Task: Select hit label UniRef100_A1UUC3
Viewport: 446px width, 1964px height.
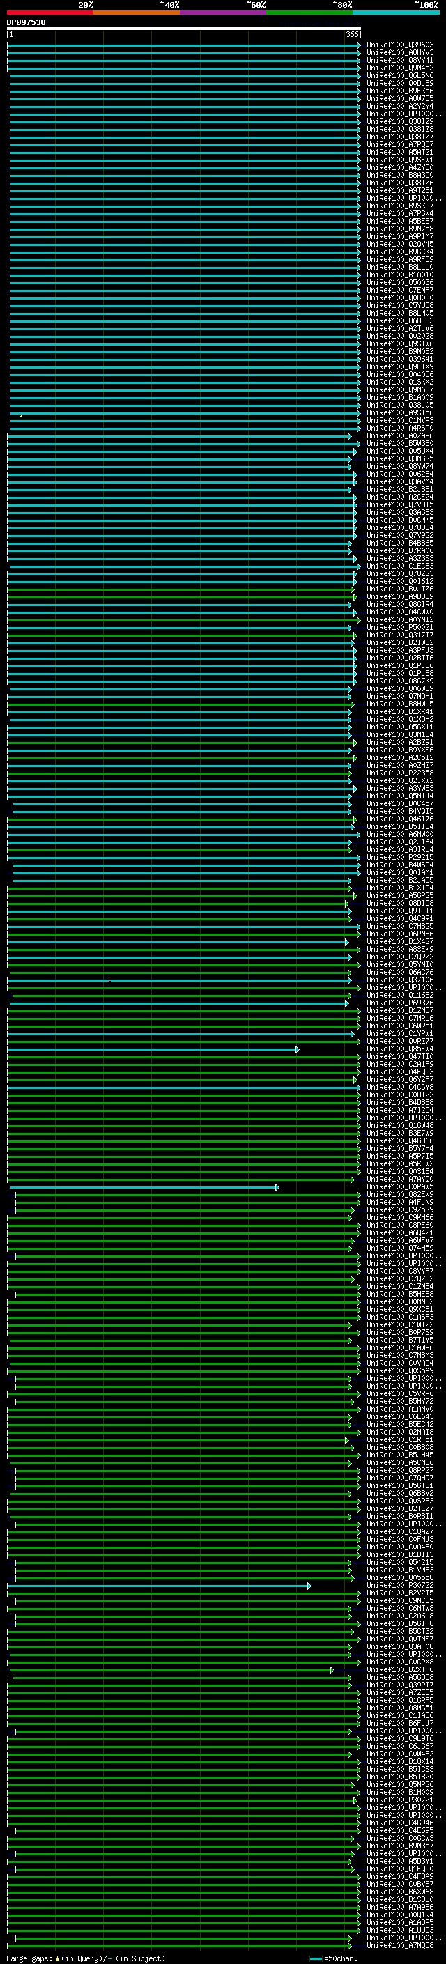Action: coord(400,1931)
